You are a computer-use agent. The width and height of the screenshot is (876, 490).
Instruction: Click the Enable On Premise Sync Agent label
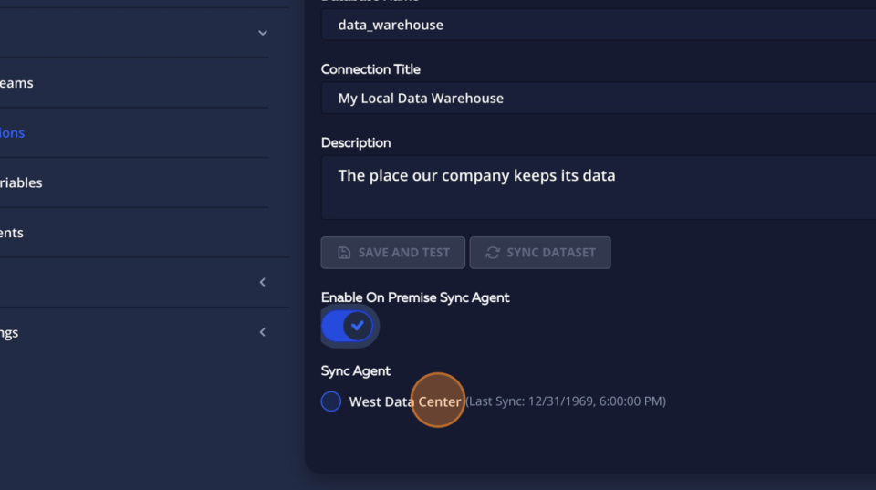(415, 297)
